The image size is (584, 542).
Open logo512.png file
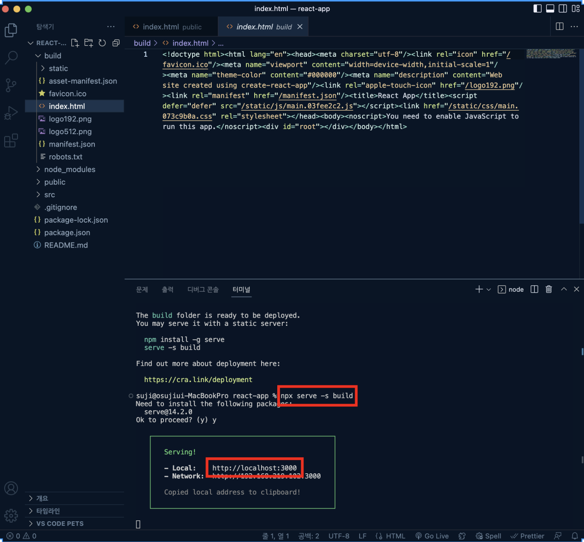click(70, 131)
